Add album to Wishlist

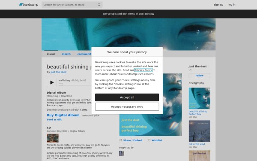pos(157,140)
